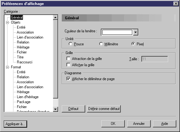Select Lien d'héritage under Format
The width and height of the screenshot is (180, 132).
(28, 97)
